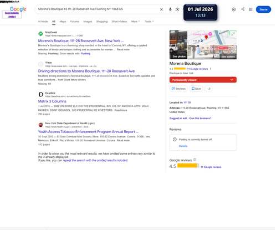Open more options beside reviews link
Image resolution: width=277 pixels, height=230 pixels.
tap(211, 69)
